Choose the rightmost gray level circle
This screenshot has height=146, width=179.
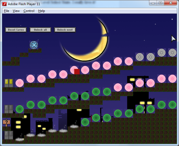172,52
